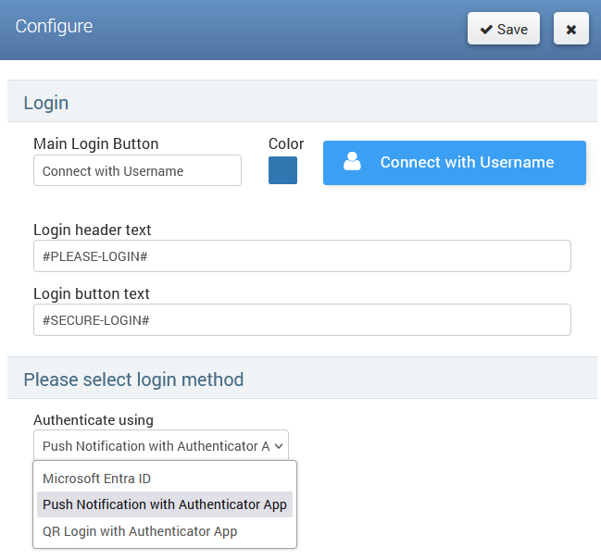Screen dimensions: 601x560
Task: Click the Login header text input
Action: pos(302,256)
